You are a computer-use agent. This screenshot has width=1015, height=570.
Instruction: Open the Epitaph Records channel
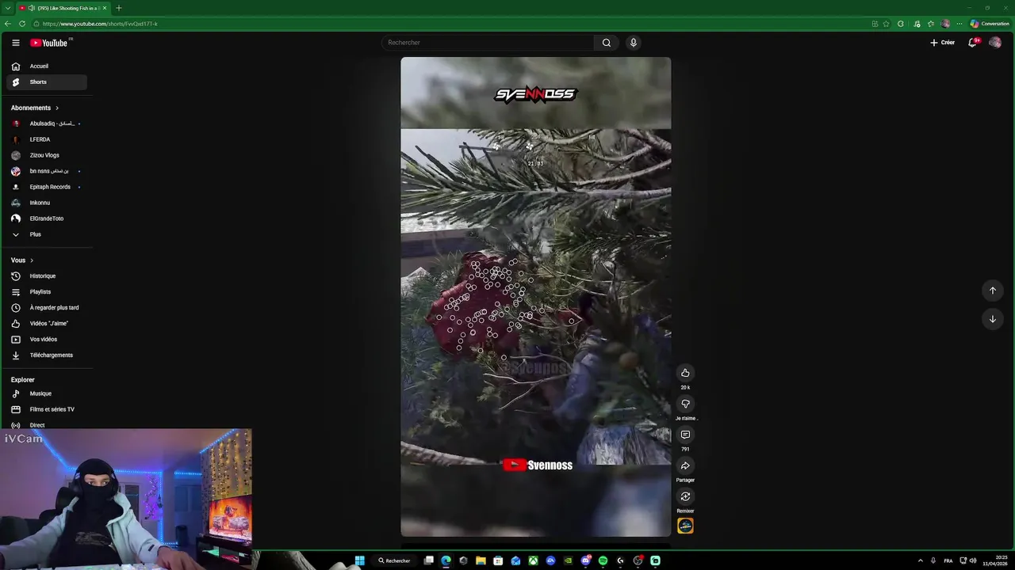click(47, 187)
